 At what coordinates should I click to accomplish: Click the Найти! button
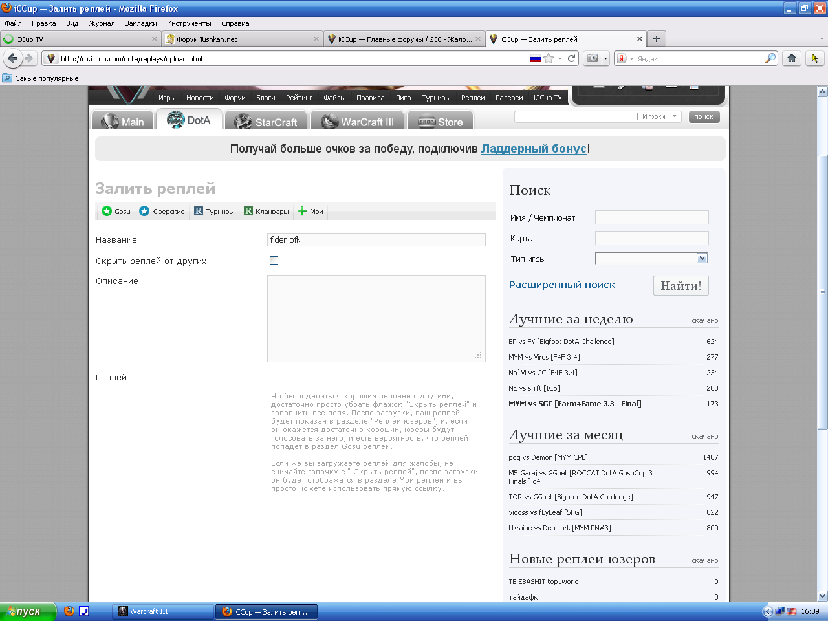(681, 285)
